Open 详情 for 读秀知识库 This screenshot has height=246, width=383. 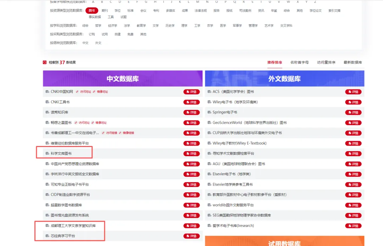point(191,112)
